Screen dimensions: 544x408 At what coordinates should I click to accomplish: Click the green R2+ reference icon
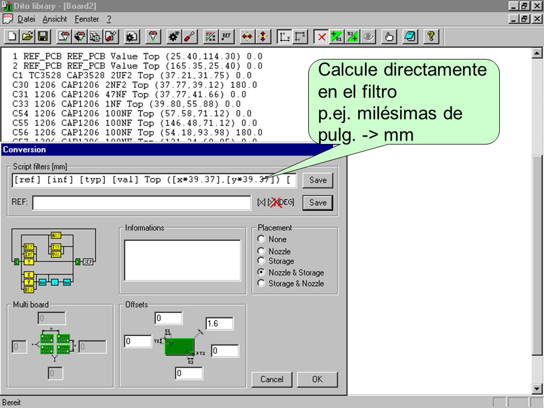click(x=352, y=36)
